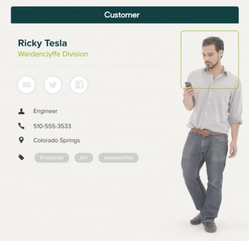The image size is (249, 241).
Task: Select the API tag
Action: pyautogui.click(x=84, y=158)
